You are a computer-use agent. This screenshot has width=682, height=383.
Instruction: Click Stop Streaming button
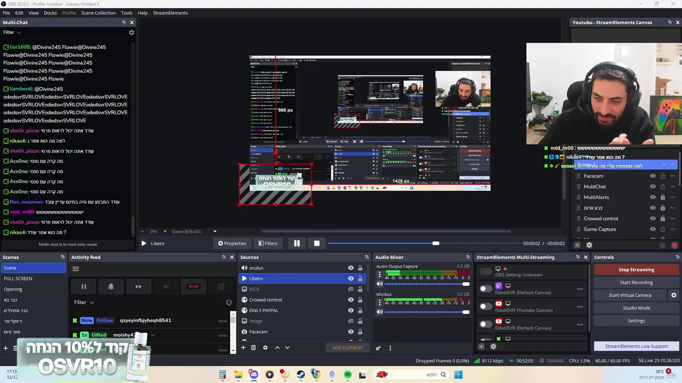tap(636, 270)
